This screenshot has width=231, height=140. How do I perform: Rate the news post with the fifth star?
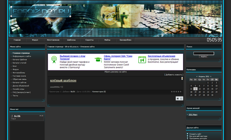point(180,92)
